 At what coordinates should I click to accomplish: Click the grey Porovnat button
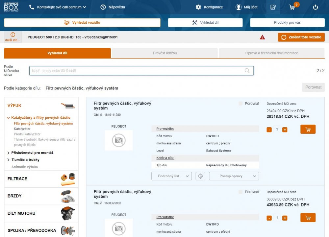click(313, 87)
